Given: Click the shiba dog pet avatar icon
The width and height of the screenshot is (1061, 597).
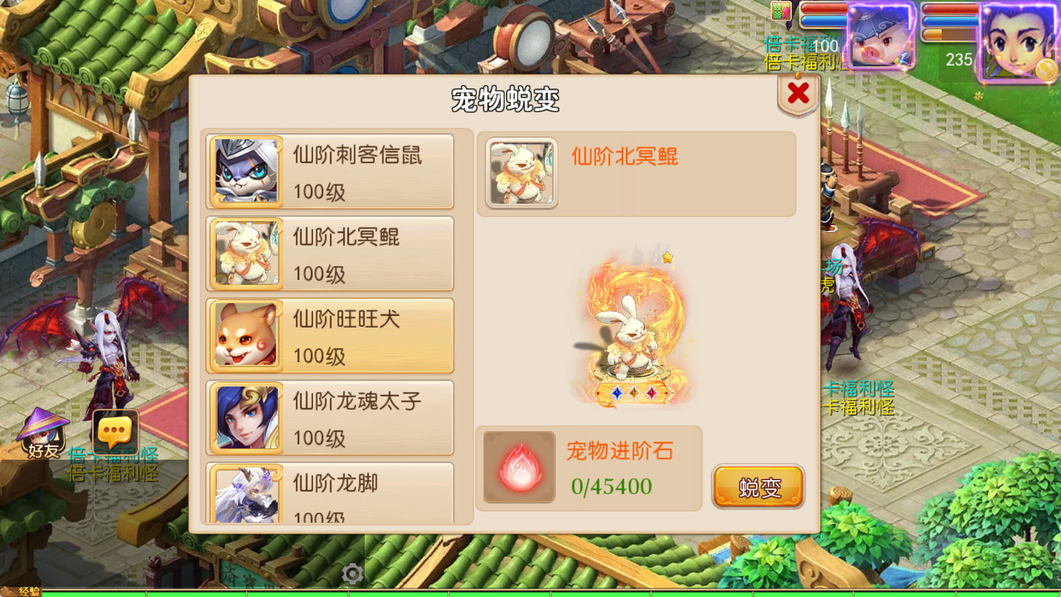Looking at the screenshot, I should [x=247, y=336].
